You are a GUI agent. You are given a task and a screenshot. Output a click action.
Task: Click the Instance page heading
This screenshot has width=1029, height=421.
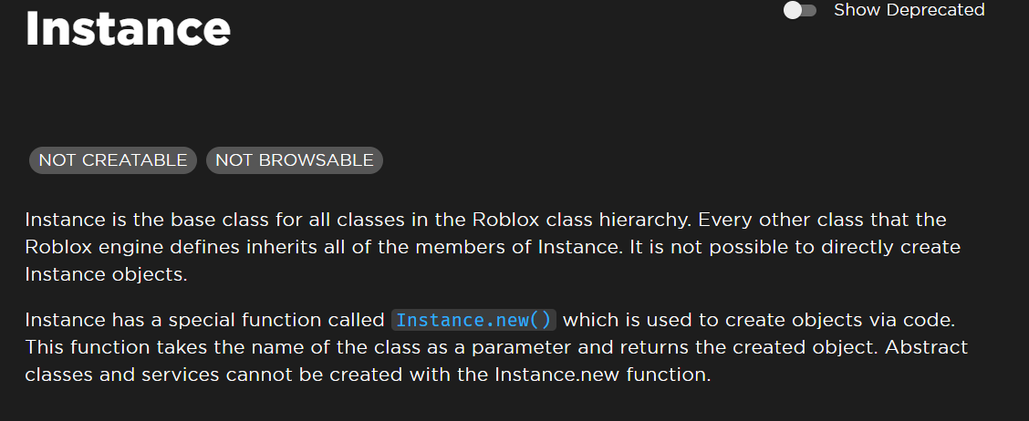pos(128,28)
